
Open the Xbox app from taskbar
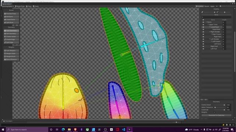pyautogui.click(x=87, y=129)
